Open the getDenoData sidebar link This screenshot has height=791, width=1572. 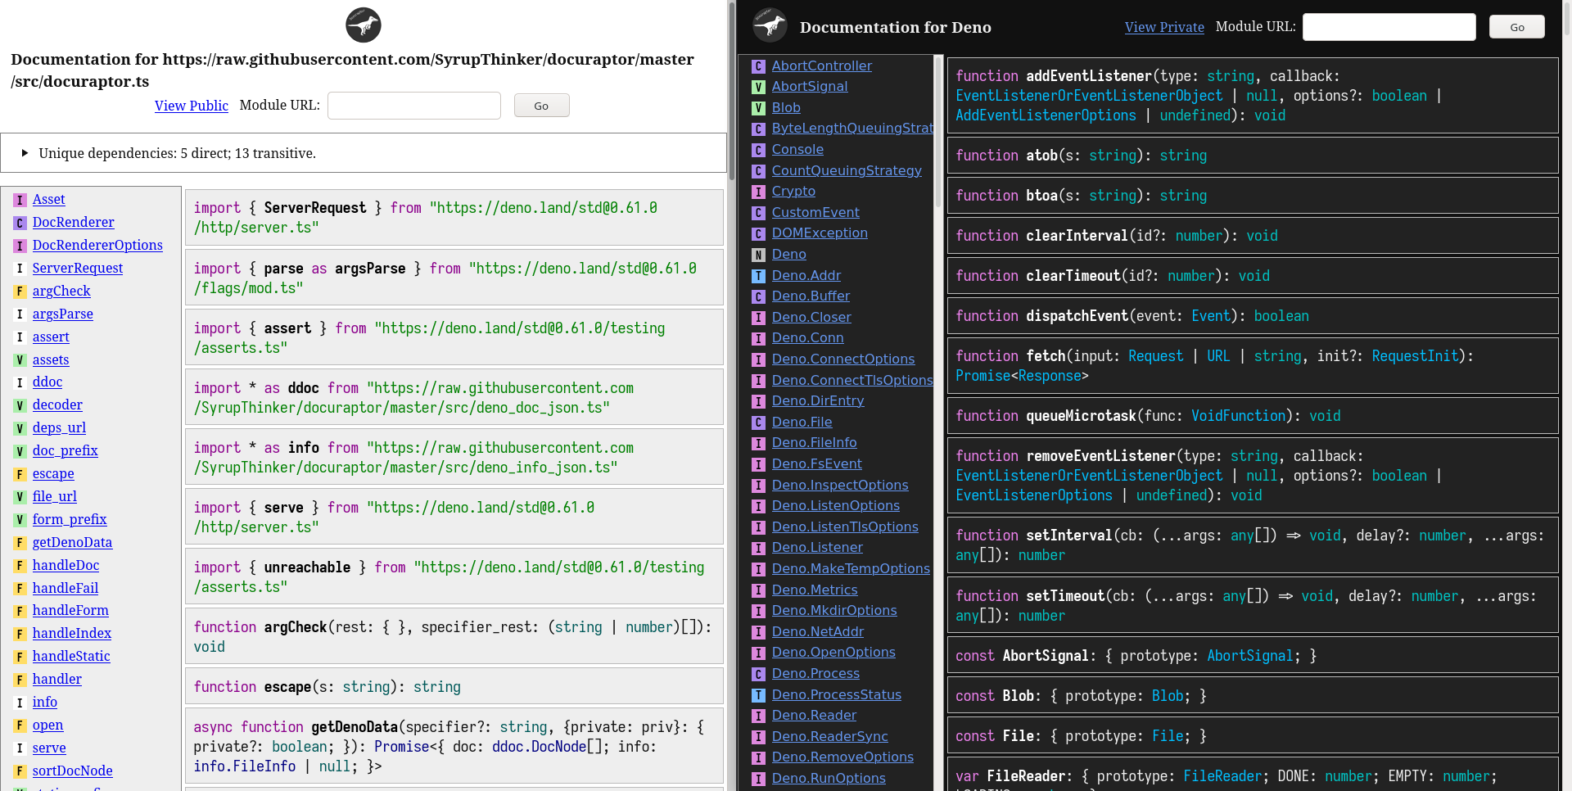[x=72, y=542]
